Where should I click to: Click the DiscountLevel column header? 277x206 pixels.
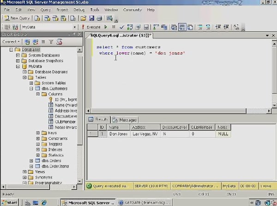(175, 127)
